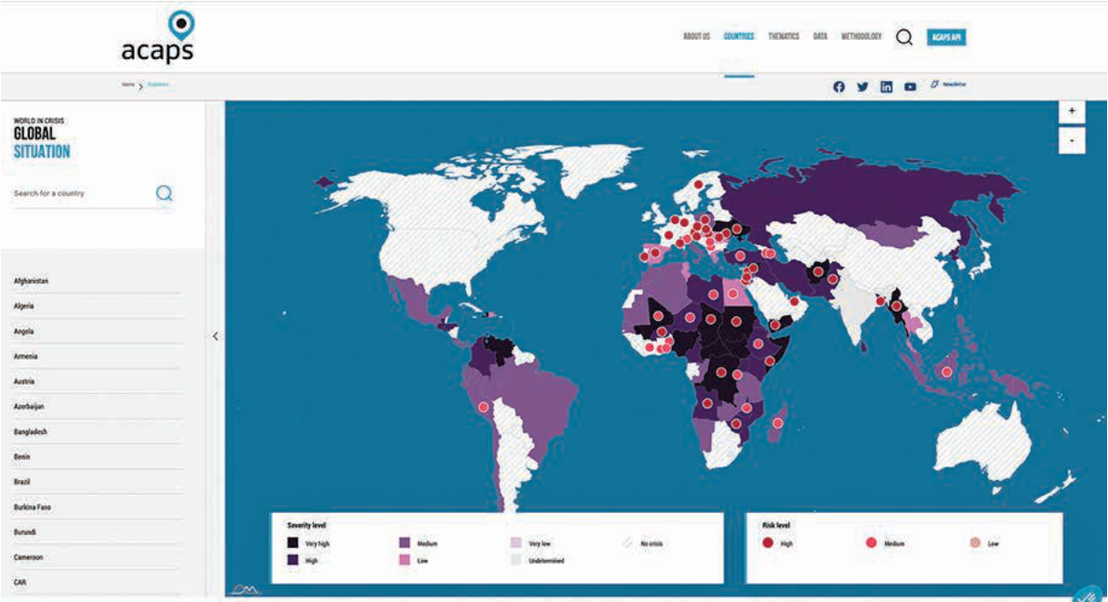The height and width of the screenshot is (602, 1108).
Task: Click the ACAPS API button
Action: pyautogui.click(x=946, y=37)
